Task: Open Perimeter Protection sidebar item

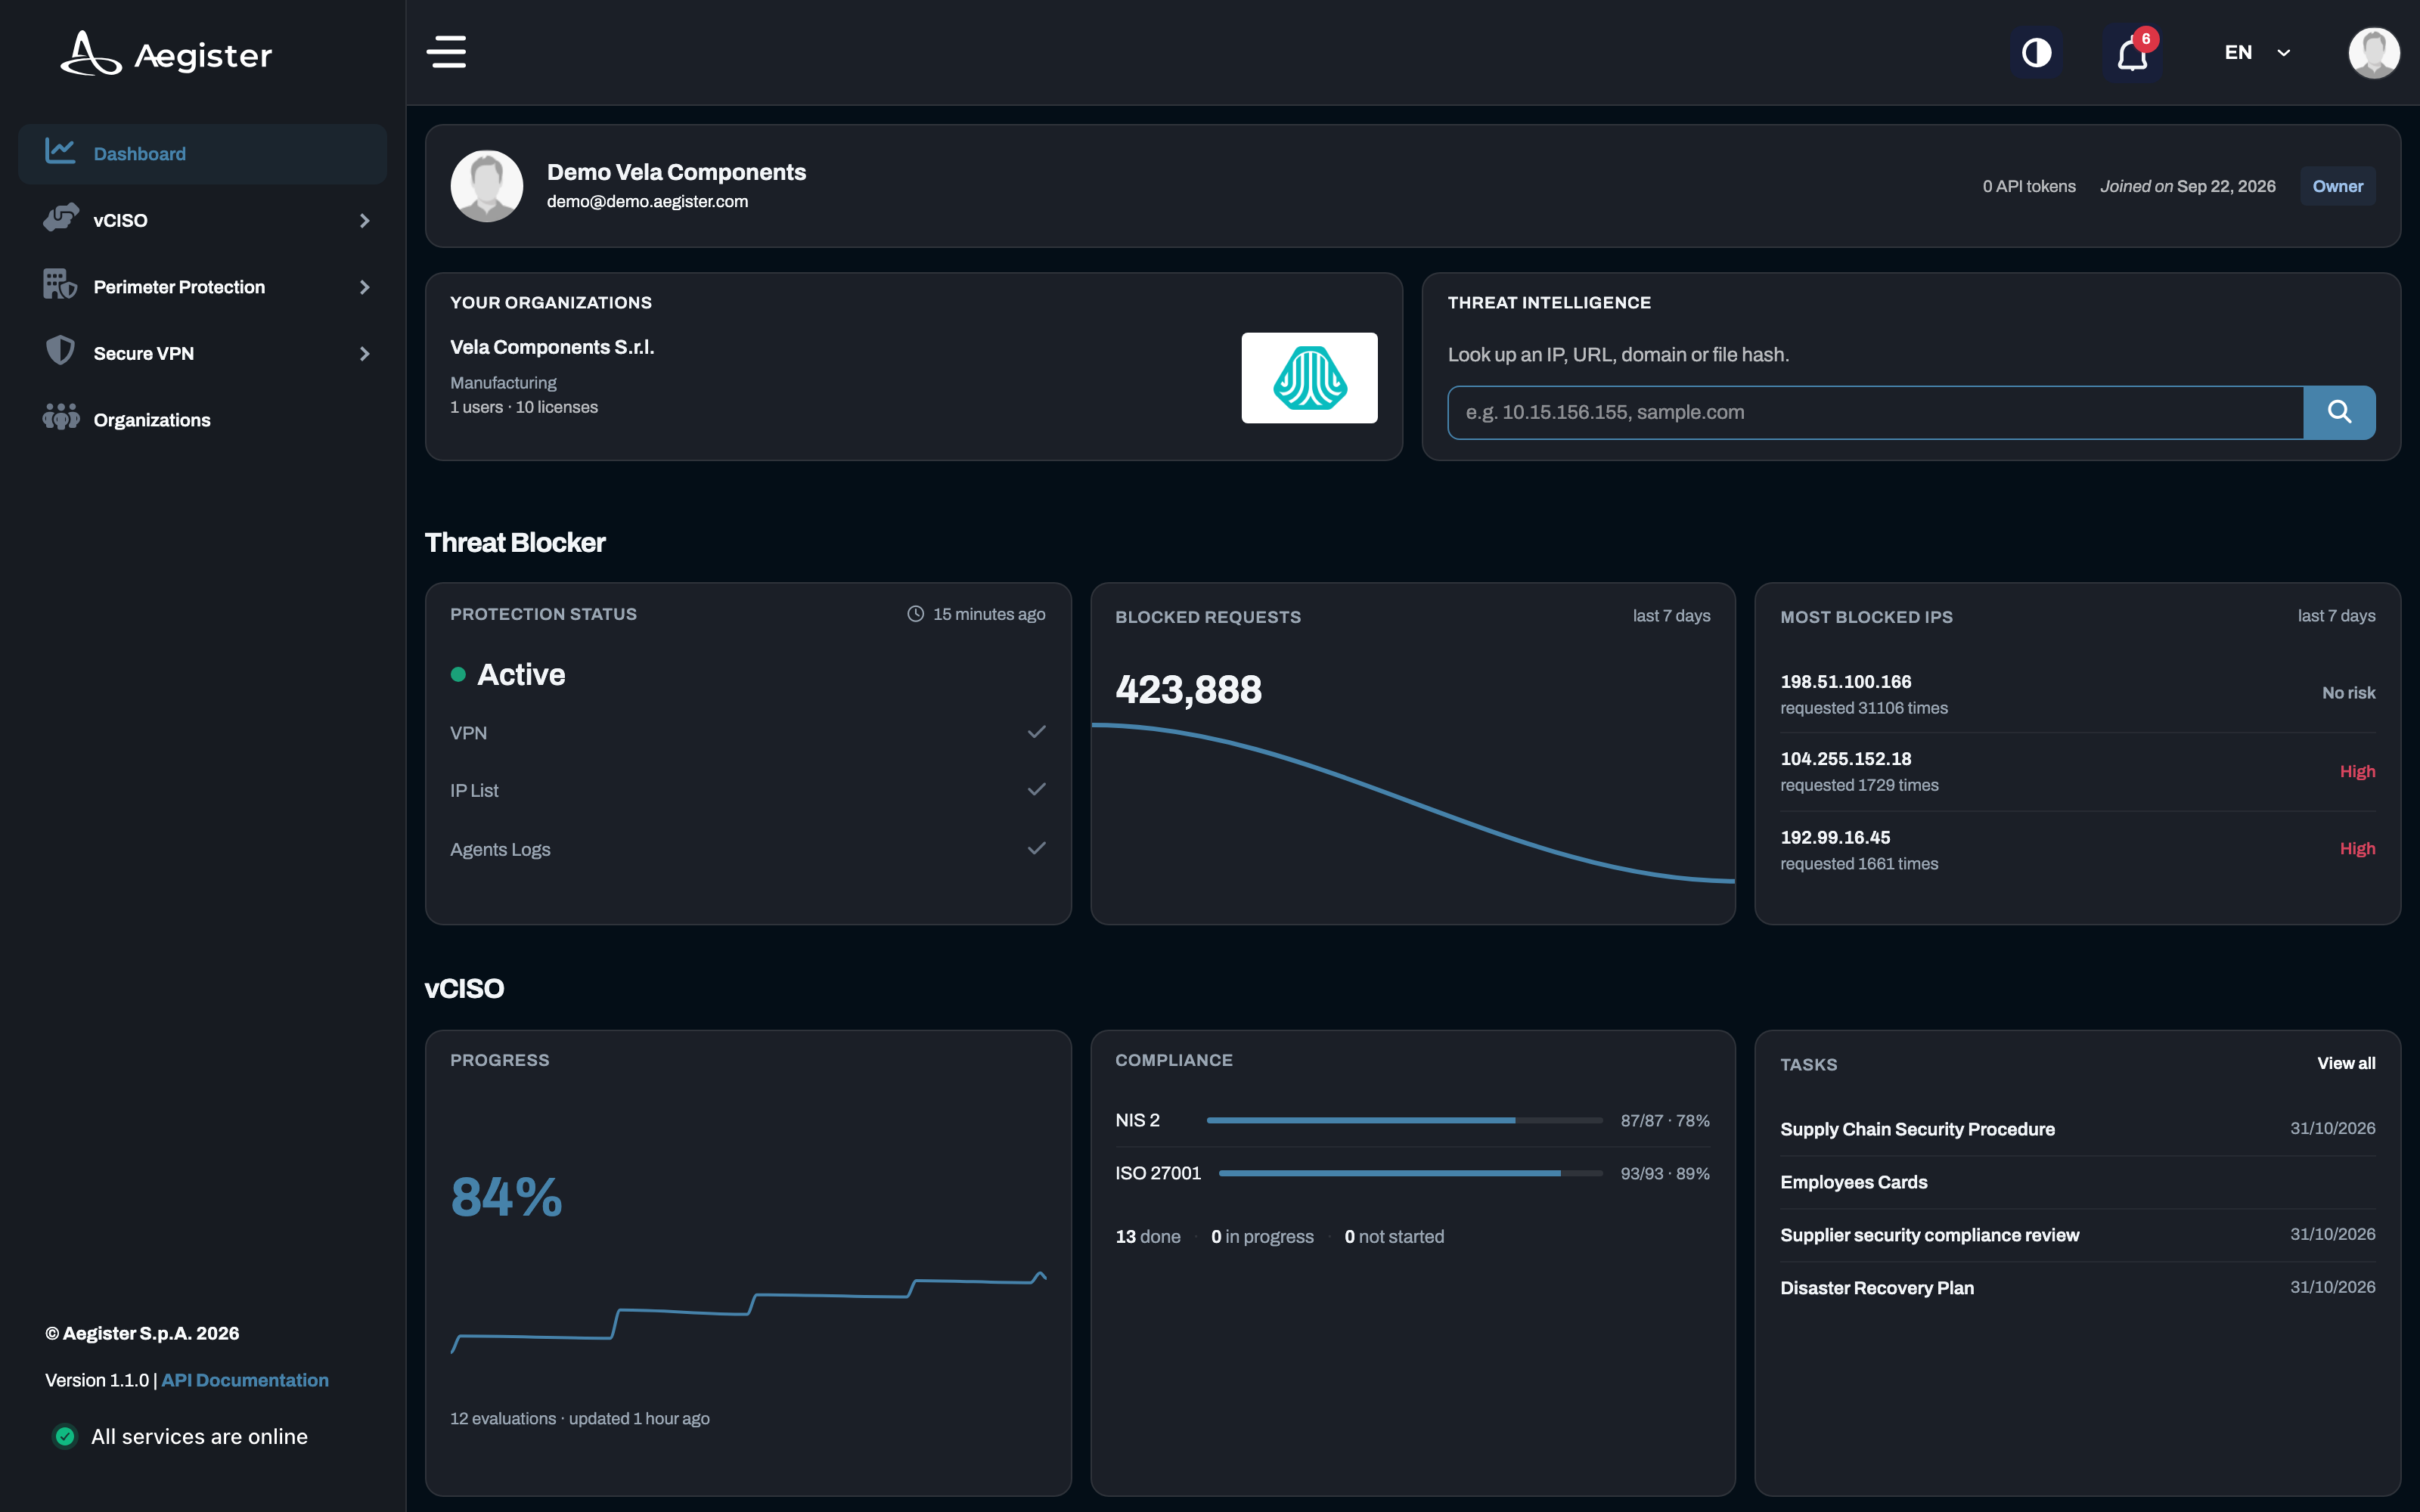Action: pos(202,287)
